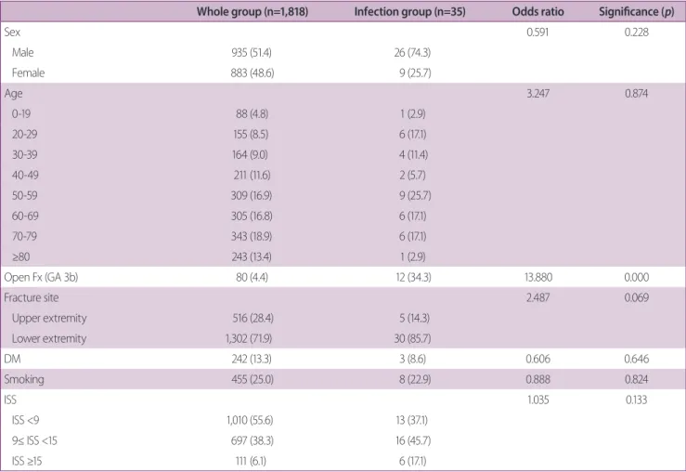This screenshot has height=472, width=686.
Task: Click the Sex p-value '0.228'
Action: (x=637, y=32)
